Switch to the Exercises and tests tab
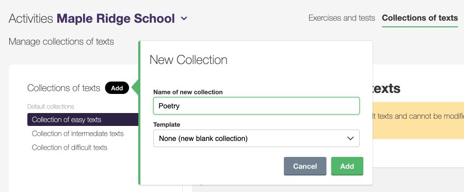The width and height of the screenshot is (464, 192). (x=342, y=18)
